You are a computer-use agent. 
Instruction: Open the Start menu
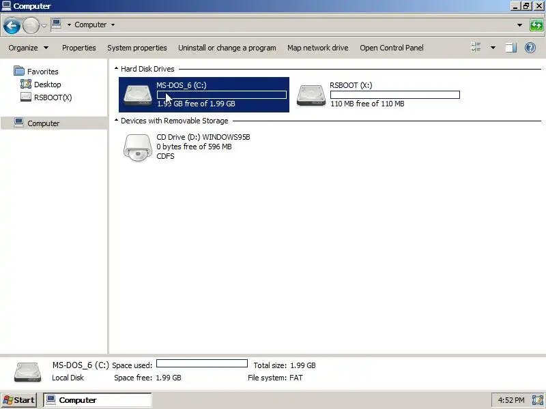coord(19,400)
